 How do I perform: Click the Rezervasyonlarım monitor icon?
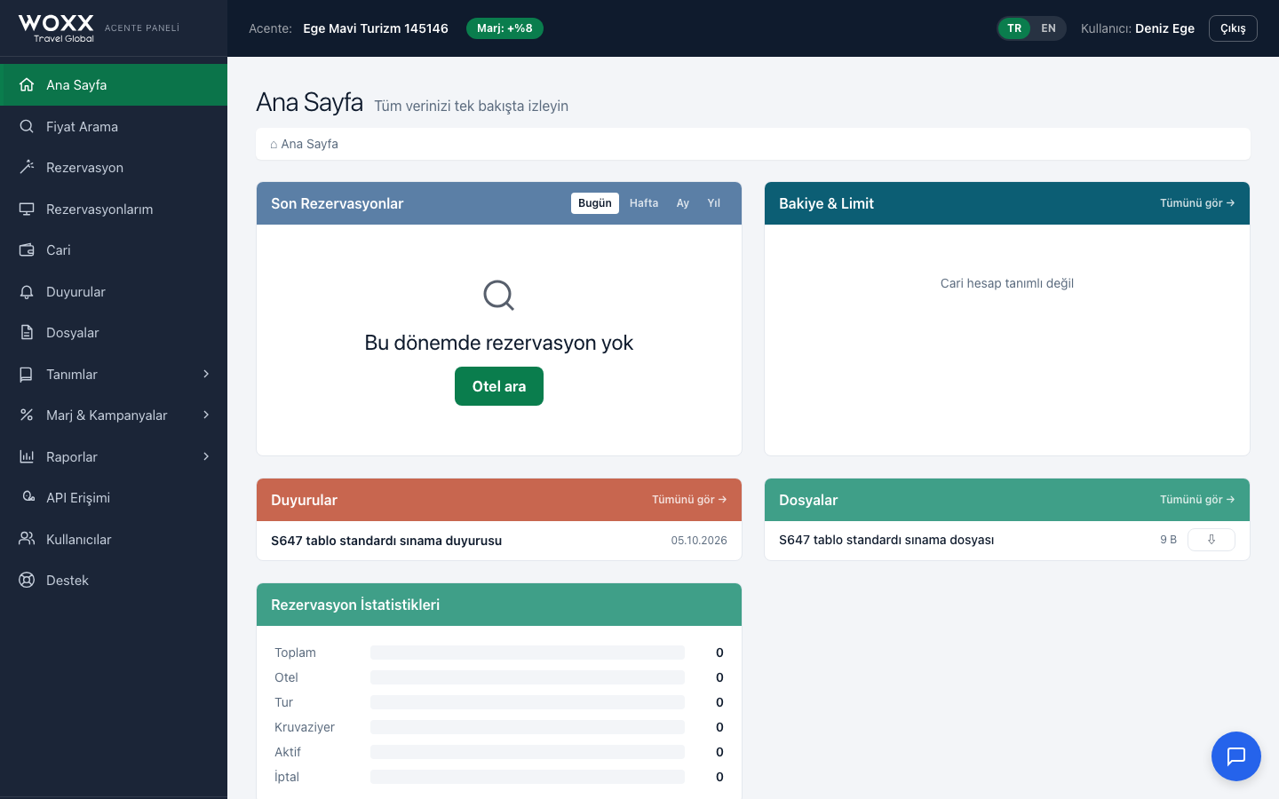(27, 209)
